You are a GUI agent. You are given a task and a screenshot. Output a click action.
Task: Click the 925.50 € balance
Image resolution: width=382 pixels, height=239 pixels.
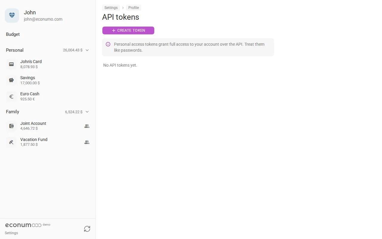point(27,99)
